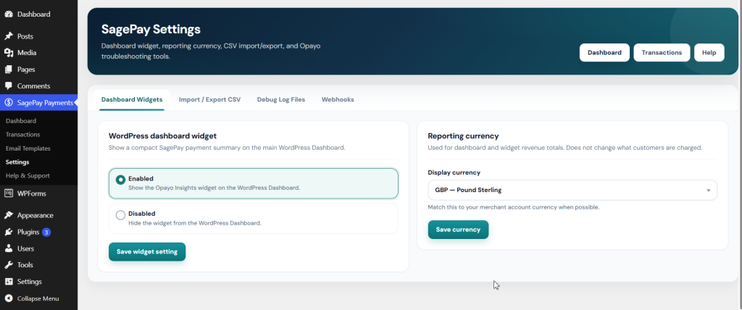The height and width of the screenshot is (310, 742).
Task: Open Email Templates submenu item
Action: pyautogui.click(x=28, y=148)
